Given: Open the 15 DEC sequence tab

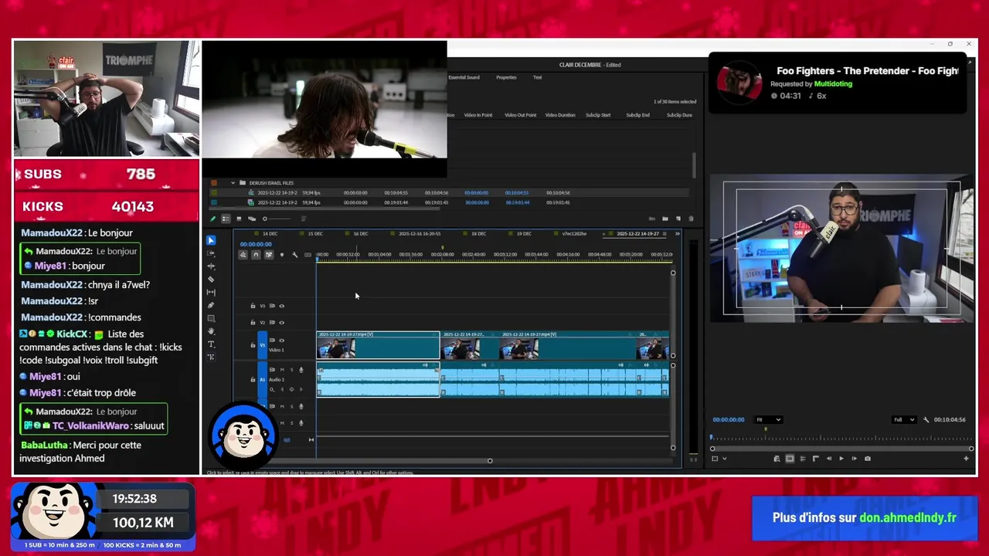Looking at the screenshot, I should pyautogui.click(x=315, y=233).
